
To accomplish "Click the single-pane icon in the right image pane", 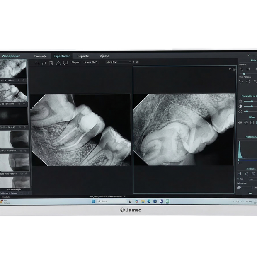I will tap(230, 69).
